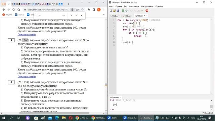Open the Файл menu in Thonny
Image resolution: width=215 pixels, height=121 pixels.
pyautogui.click(x=111, y=6)
